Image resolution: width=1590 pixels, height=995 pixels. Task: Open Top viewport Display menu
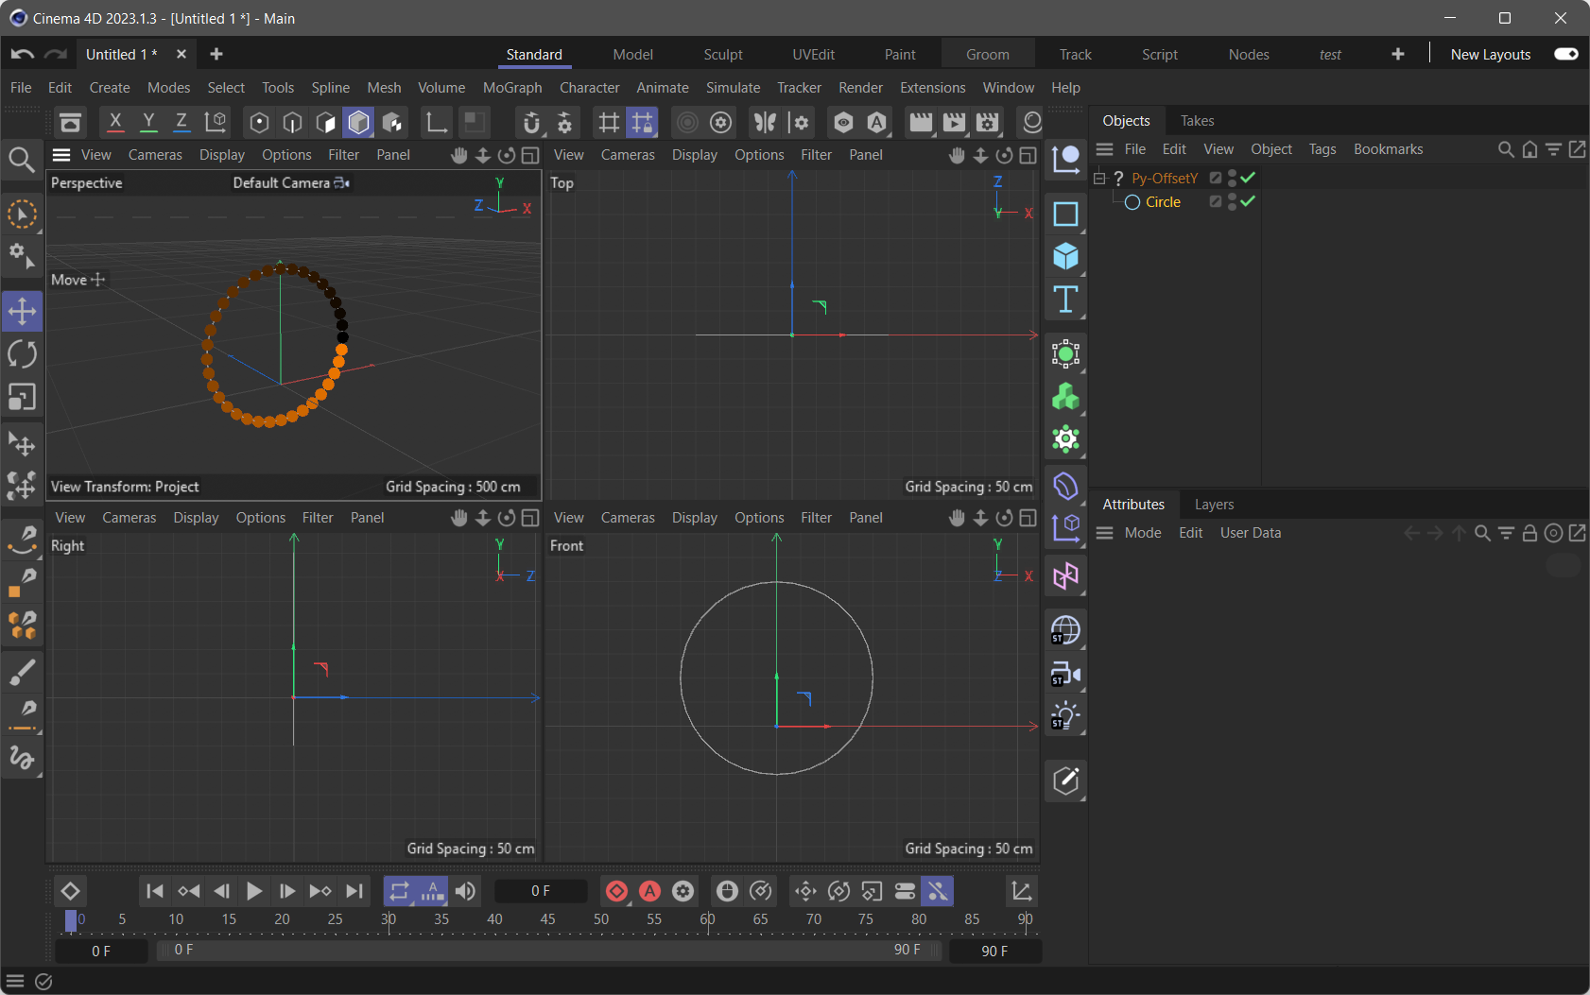point(695,155)
